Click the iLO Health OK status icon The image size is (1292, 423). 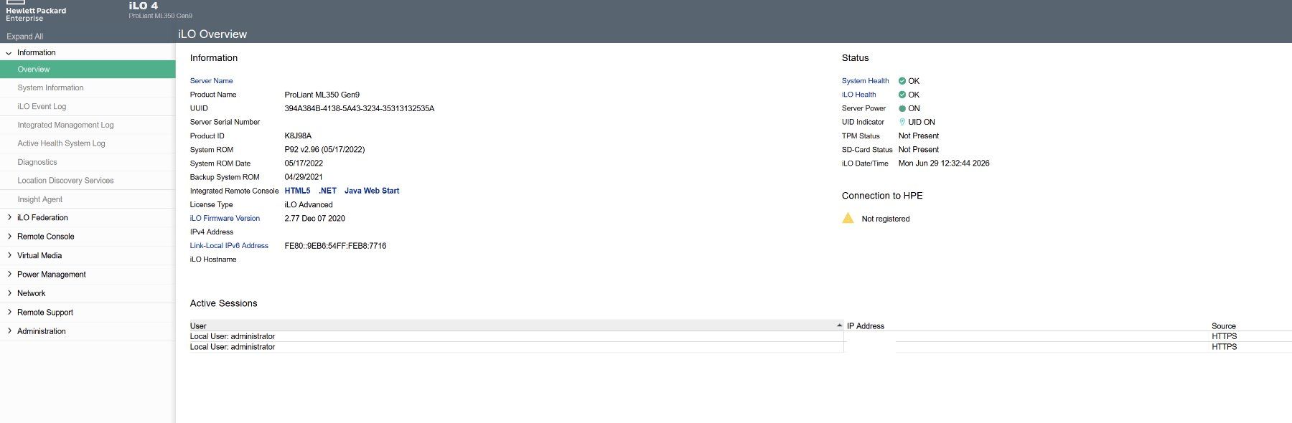902,95
